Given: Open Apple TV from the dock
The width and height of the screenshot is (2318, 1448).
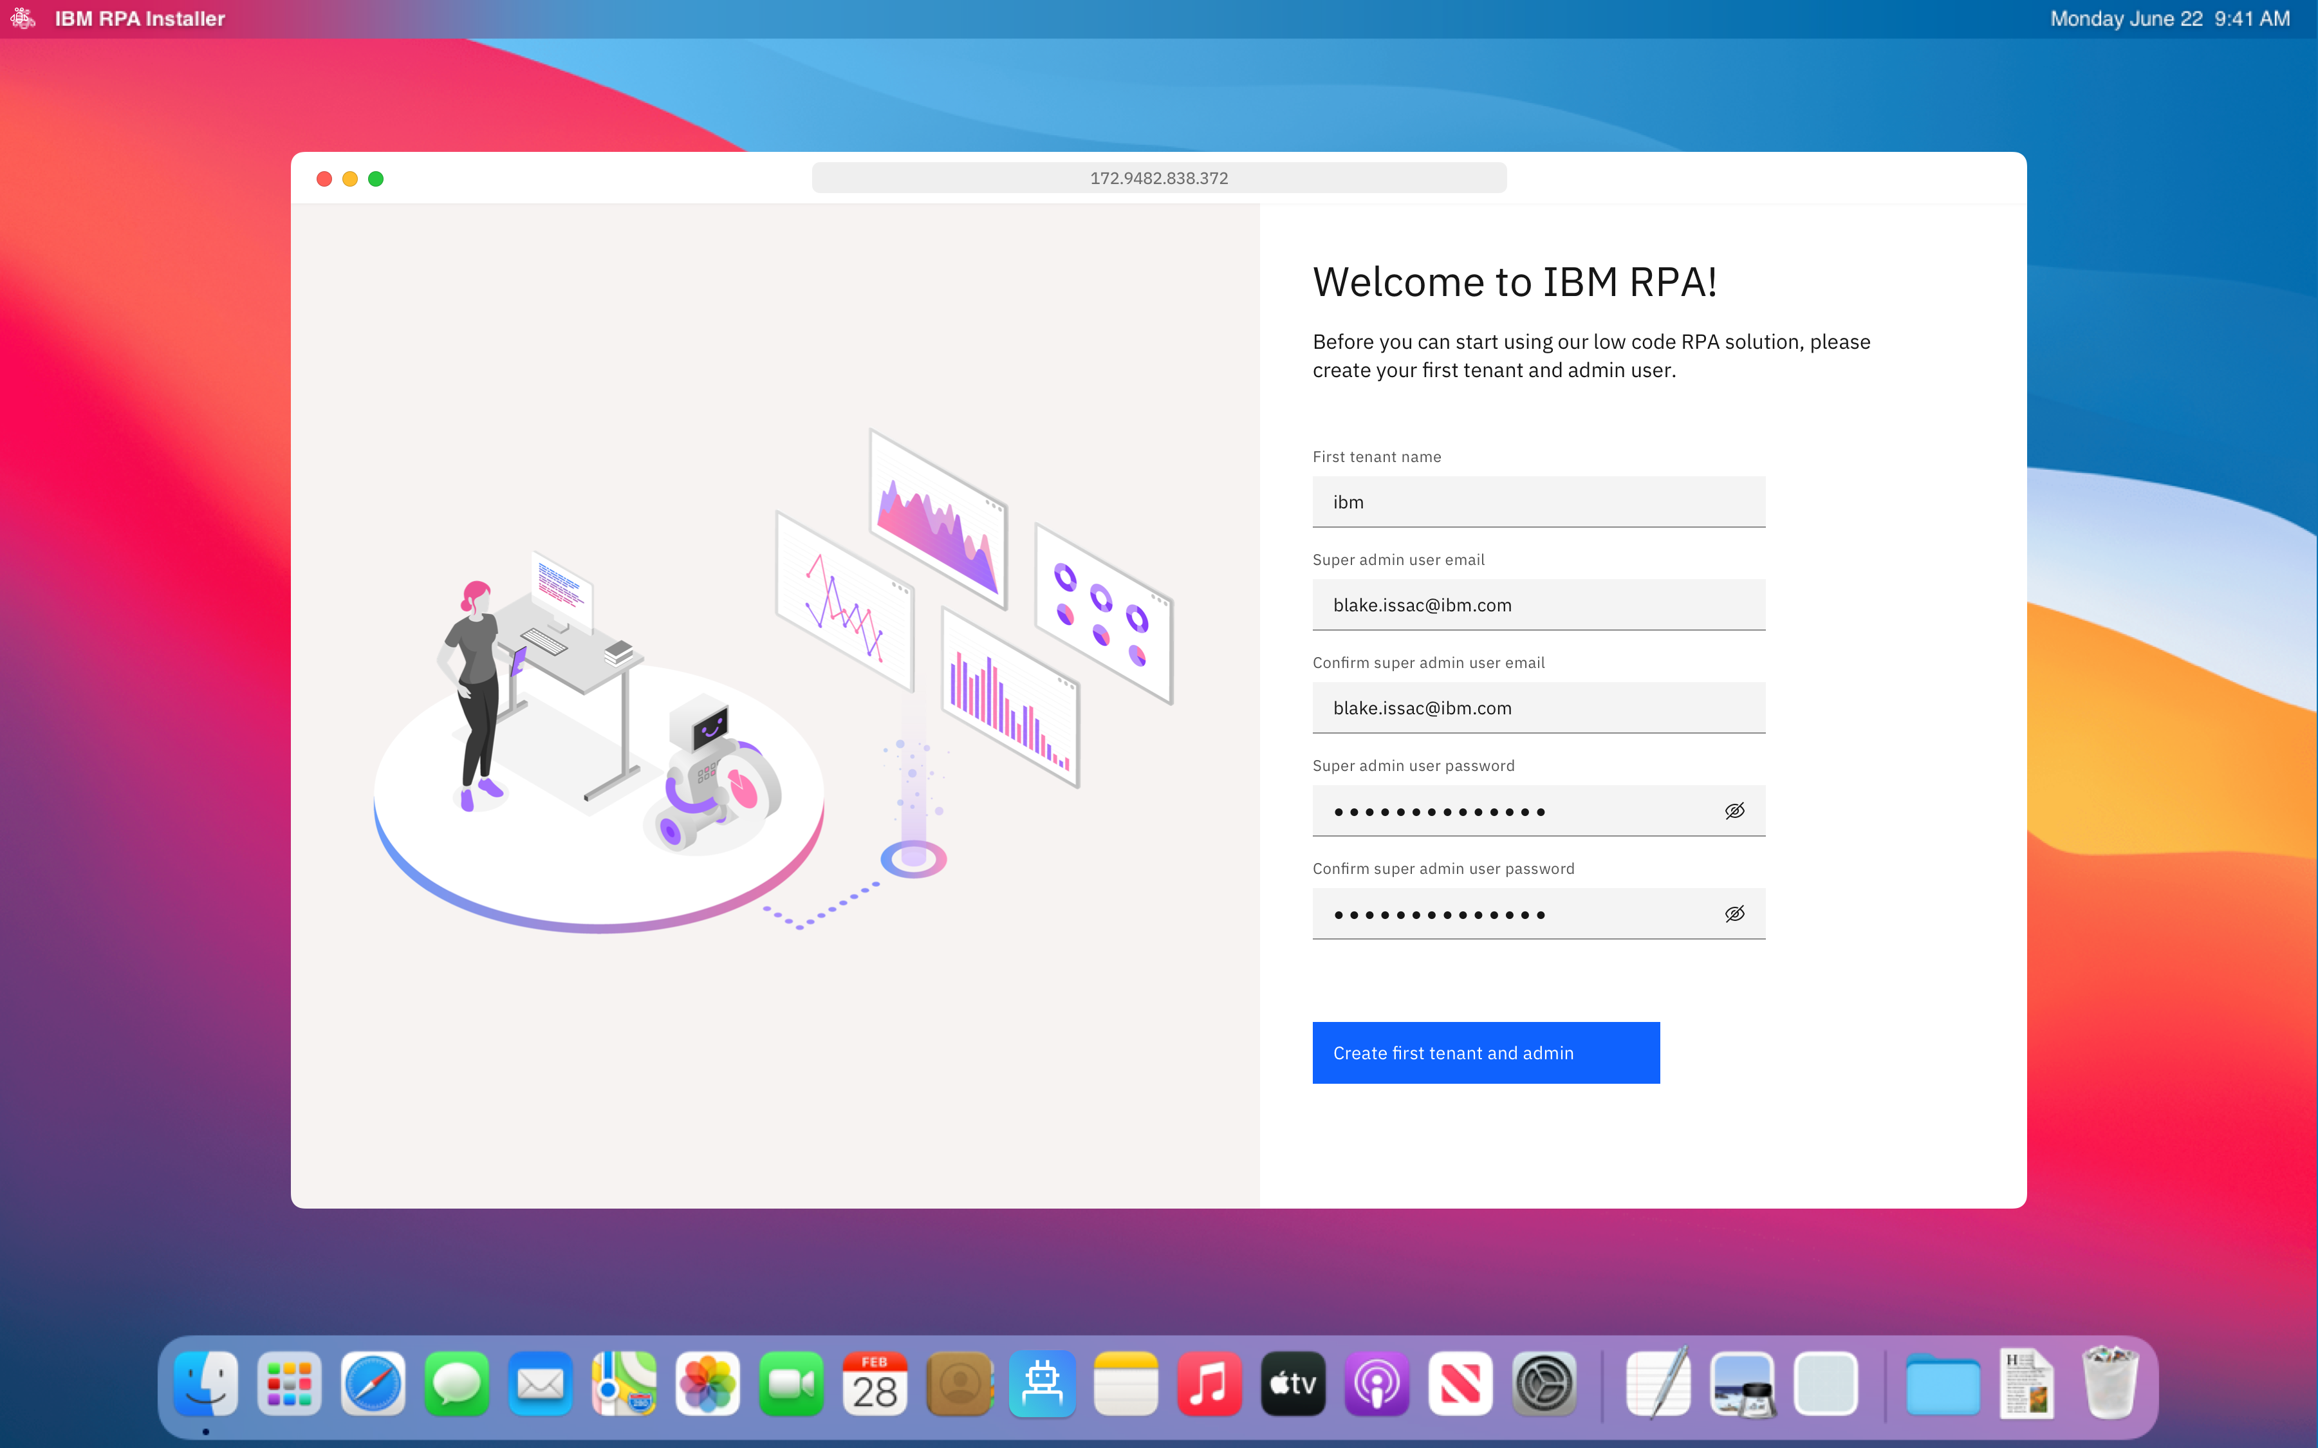Looking at the screenshot, I should click(1293, 1383).
